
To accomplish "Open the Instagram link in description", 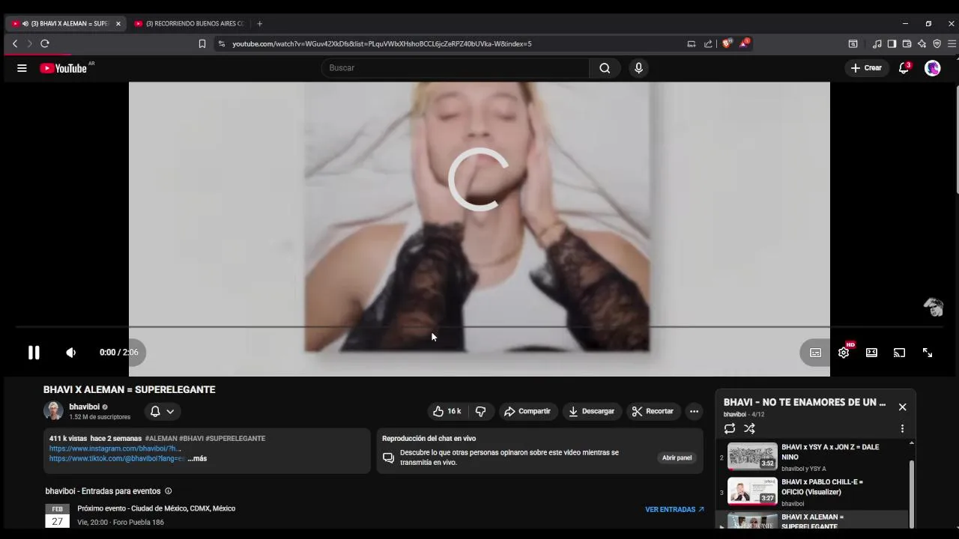I will coord(115,448).
